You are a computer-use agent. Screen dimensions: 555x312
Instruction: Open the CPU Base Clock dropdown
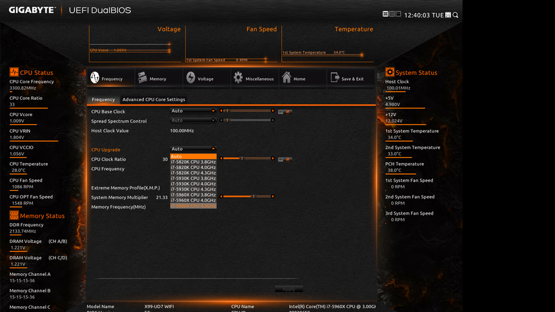[193, 111]
